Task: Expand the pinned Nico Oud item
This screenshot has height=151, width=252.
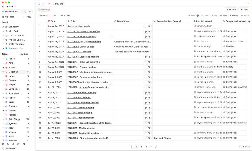Action: pos(3,31)
